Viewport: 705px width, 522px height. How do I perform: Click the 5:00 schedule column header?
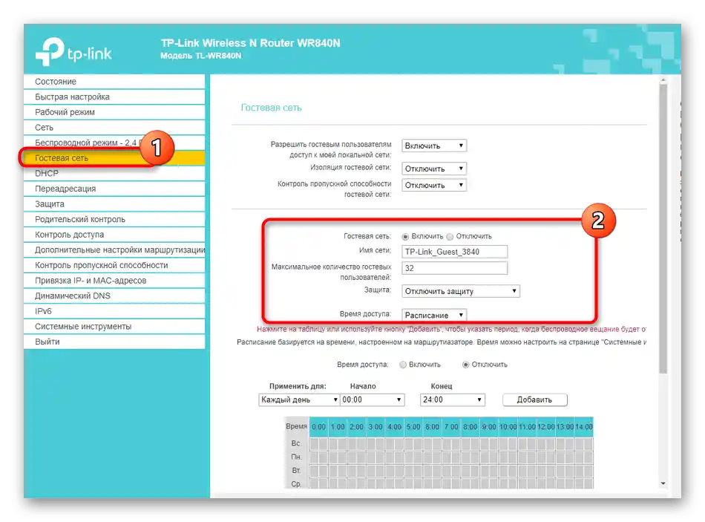413,427
